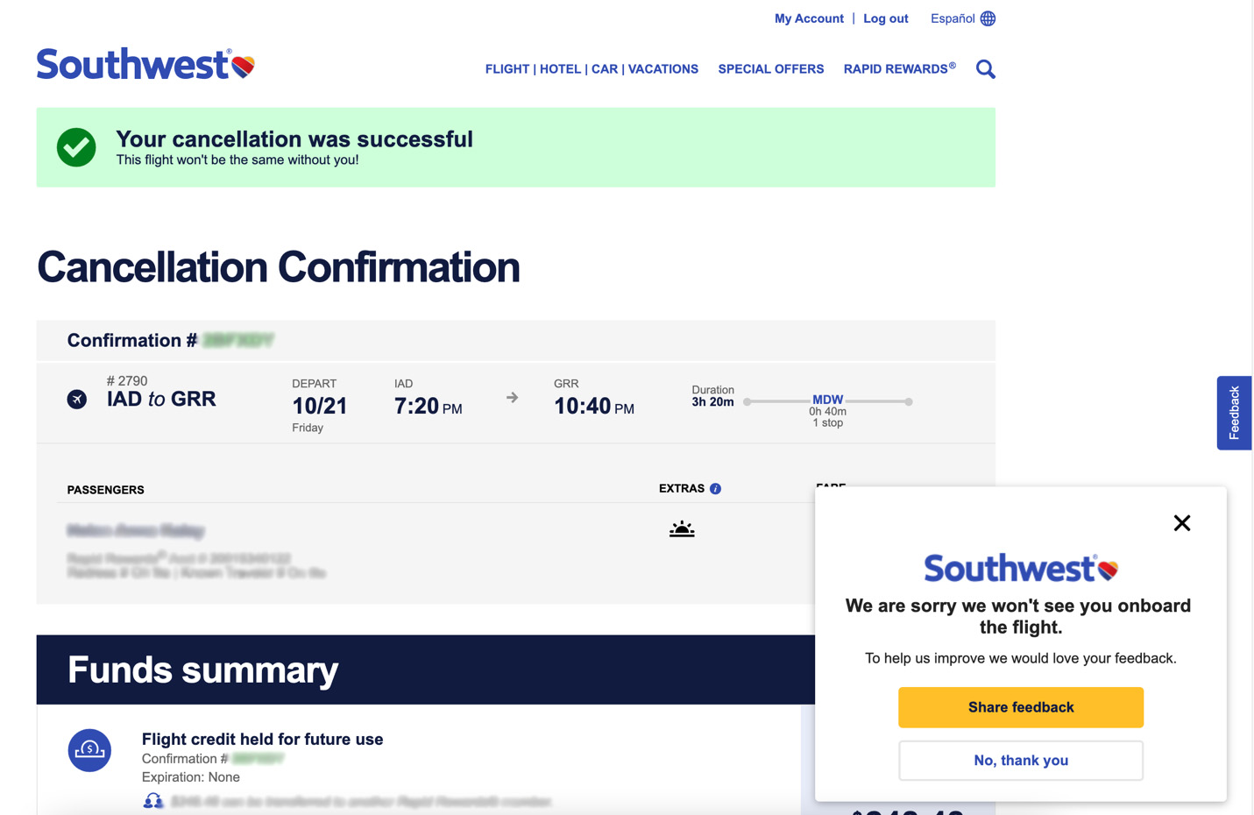Click the Share feedback button
This screenshot has width=1254, height=815.
click(x=1020, y=707)
